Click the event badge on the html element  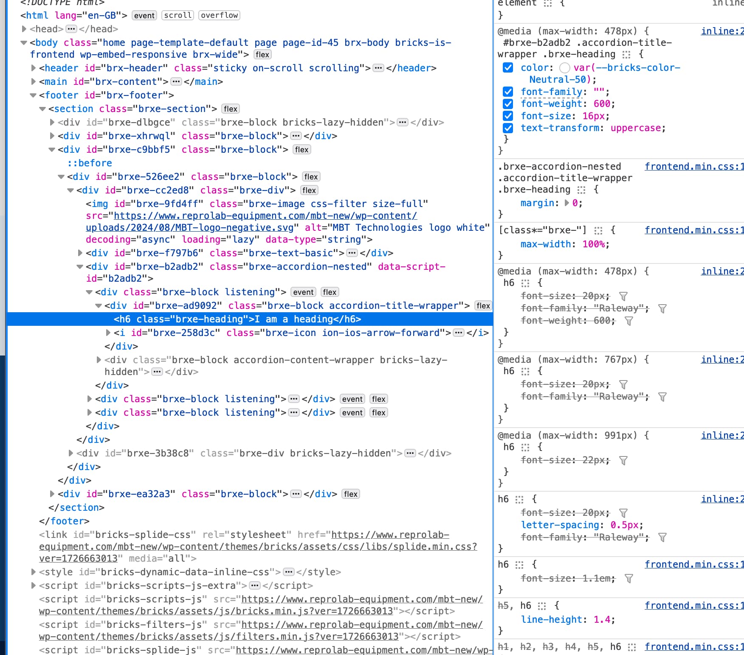(144, 16)
